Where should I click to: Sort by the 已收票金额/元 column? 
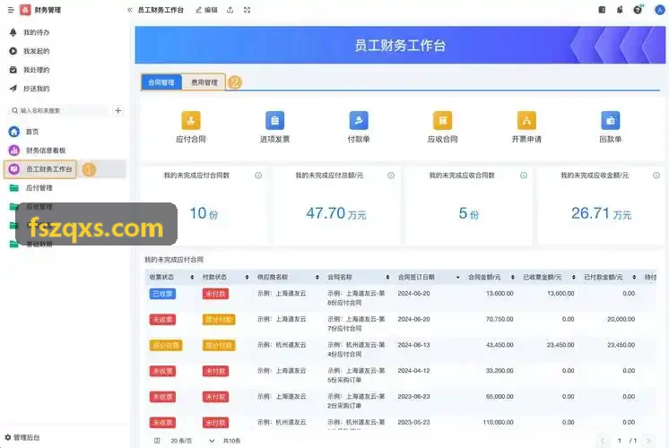tap(573, 277)
